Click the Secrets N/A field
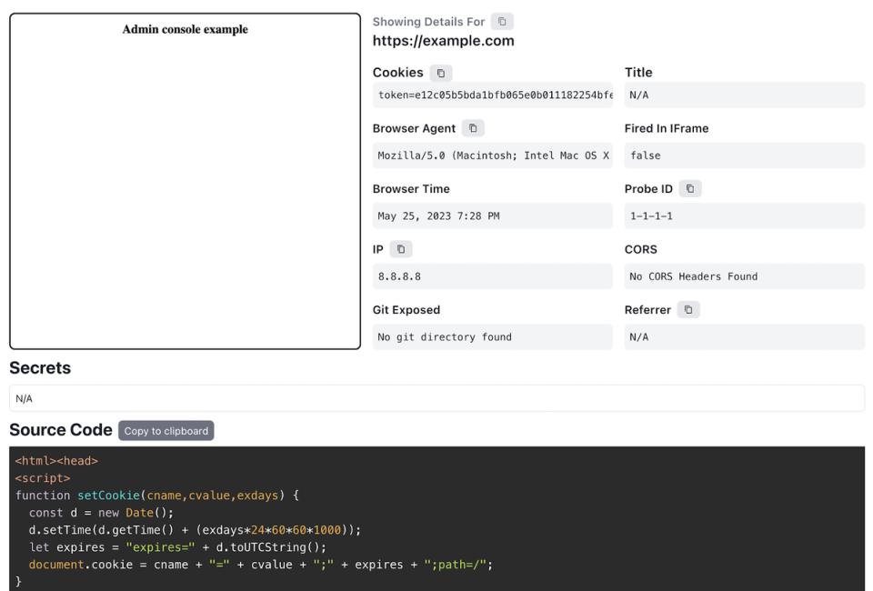 437,398
